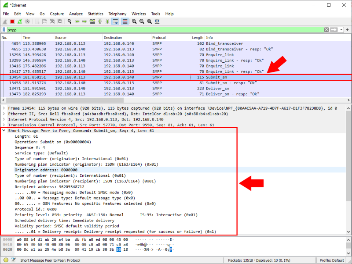
Task: Apply the display filter arrow
Action: pos(334,30)
